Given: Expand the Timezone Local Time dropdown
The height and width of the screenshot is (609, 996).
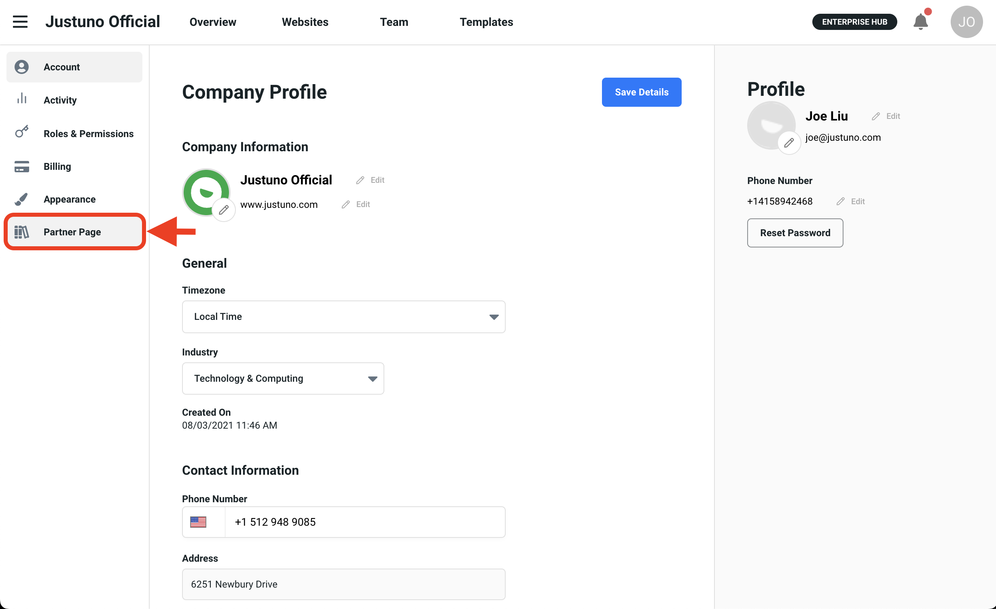Looking at the screenshot, I should [x=343, y=317].
